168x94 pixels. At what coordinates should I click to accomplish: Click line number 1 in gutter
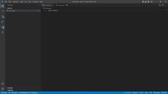(x=45, y=10)
